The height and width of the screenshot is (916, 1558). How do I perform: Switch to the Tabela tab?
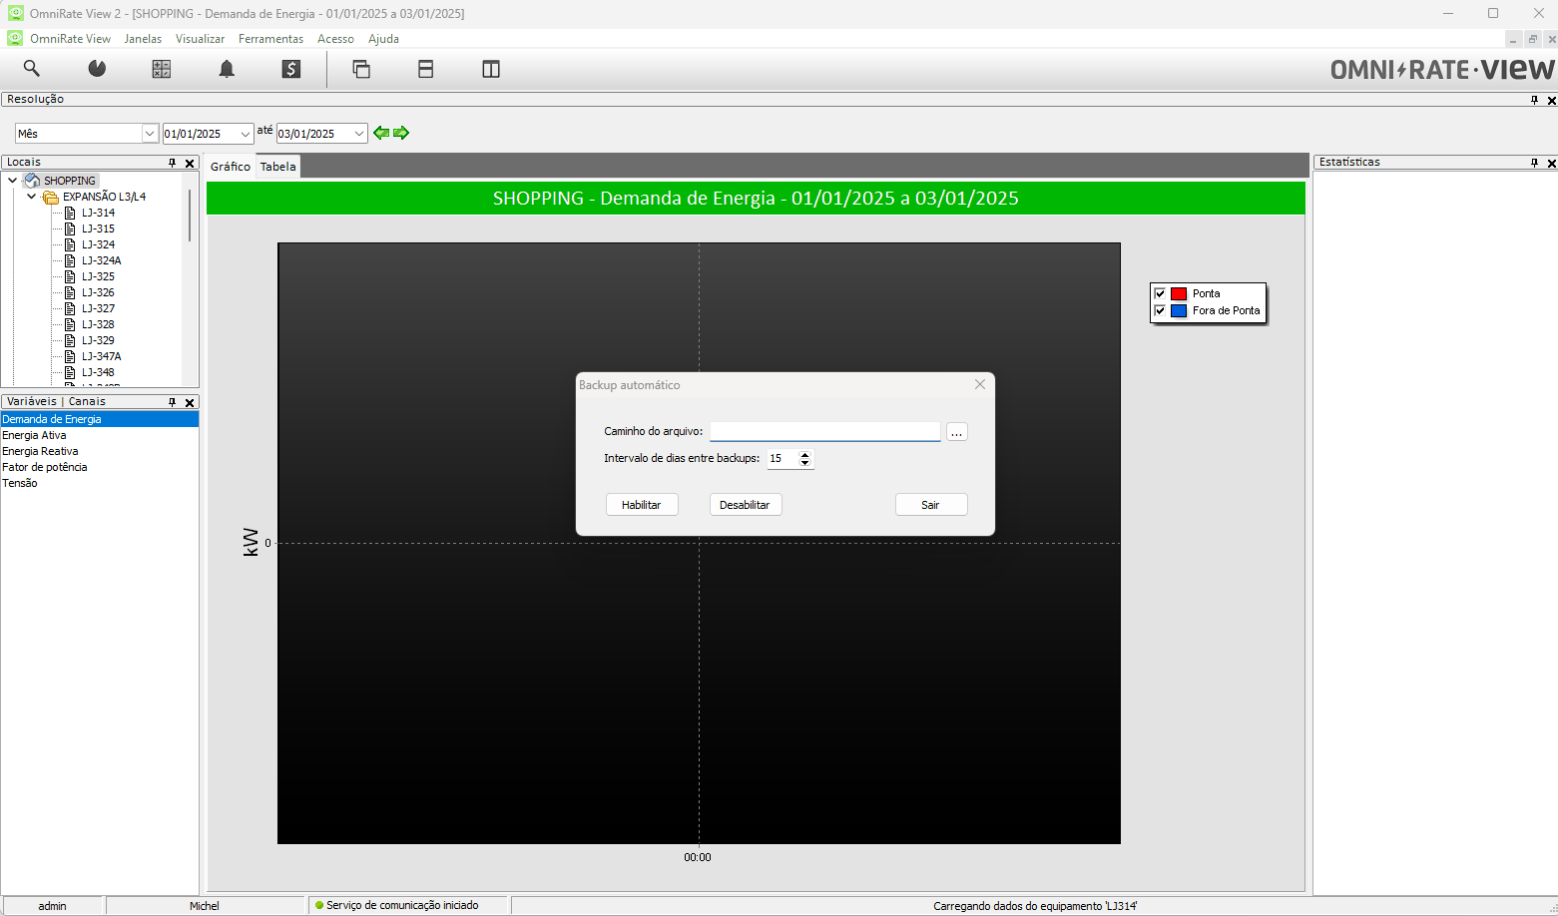tap(278, 167)
